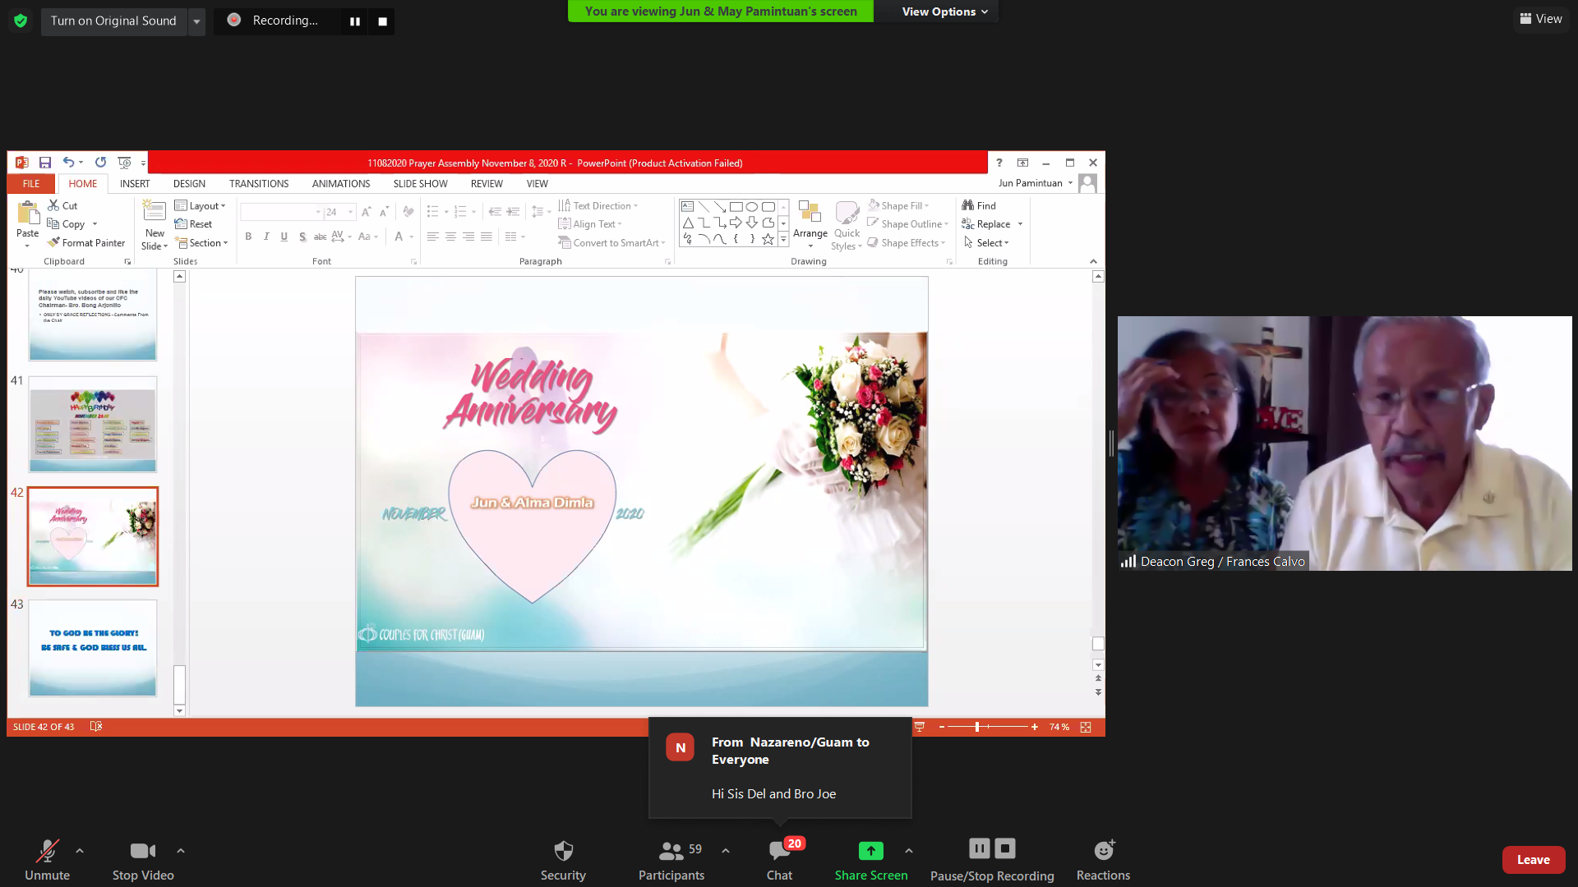Click the Paste clipboard icon
1578x887 pixels.
28,213
